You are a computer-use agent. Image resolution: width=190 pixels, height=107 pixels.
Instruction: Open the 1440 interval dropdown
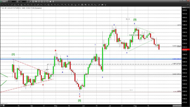(x=22, y=2)
